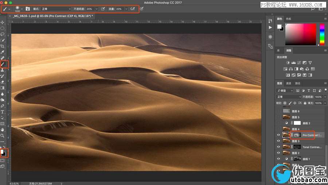Open the Color panel flyout menu

(325, 19)
